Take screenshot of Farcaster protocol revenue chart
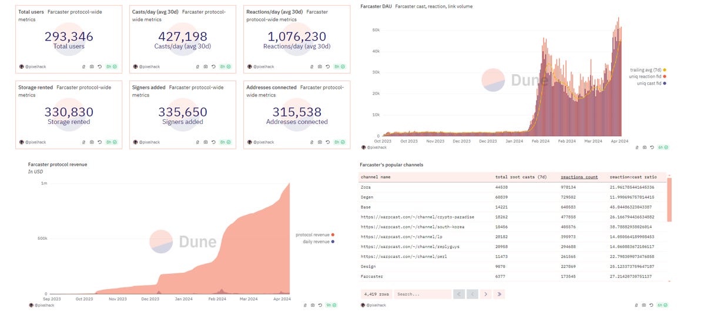This screenshot has height=315, width=717. pos(313,305)
